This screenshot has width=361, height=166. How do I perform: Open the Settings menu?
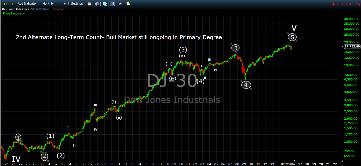click(77, 4)
